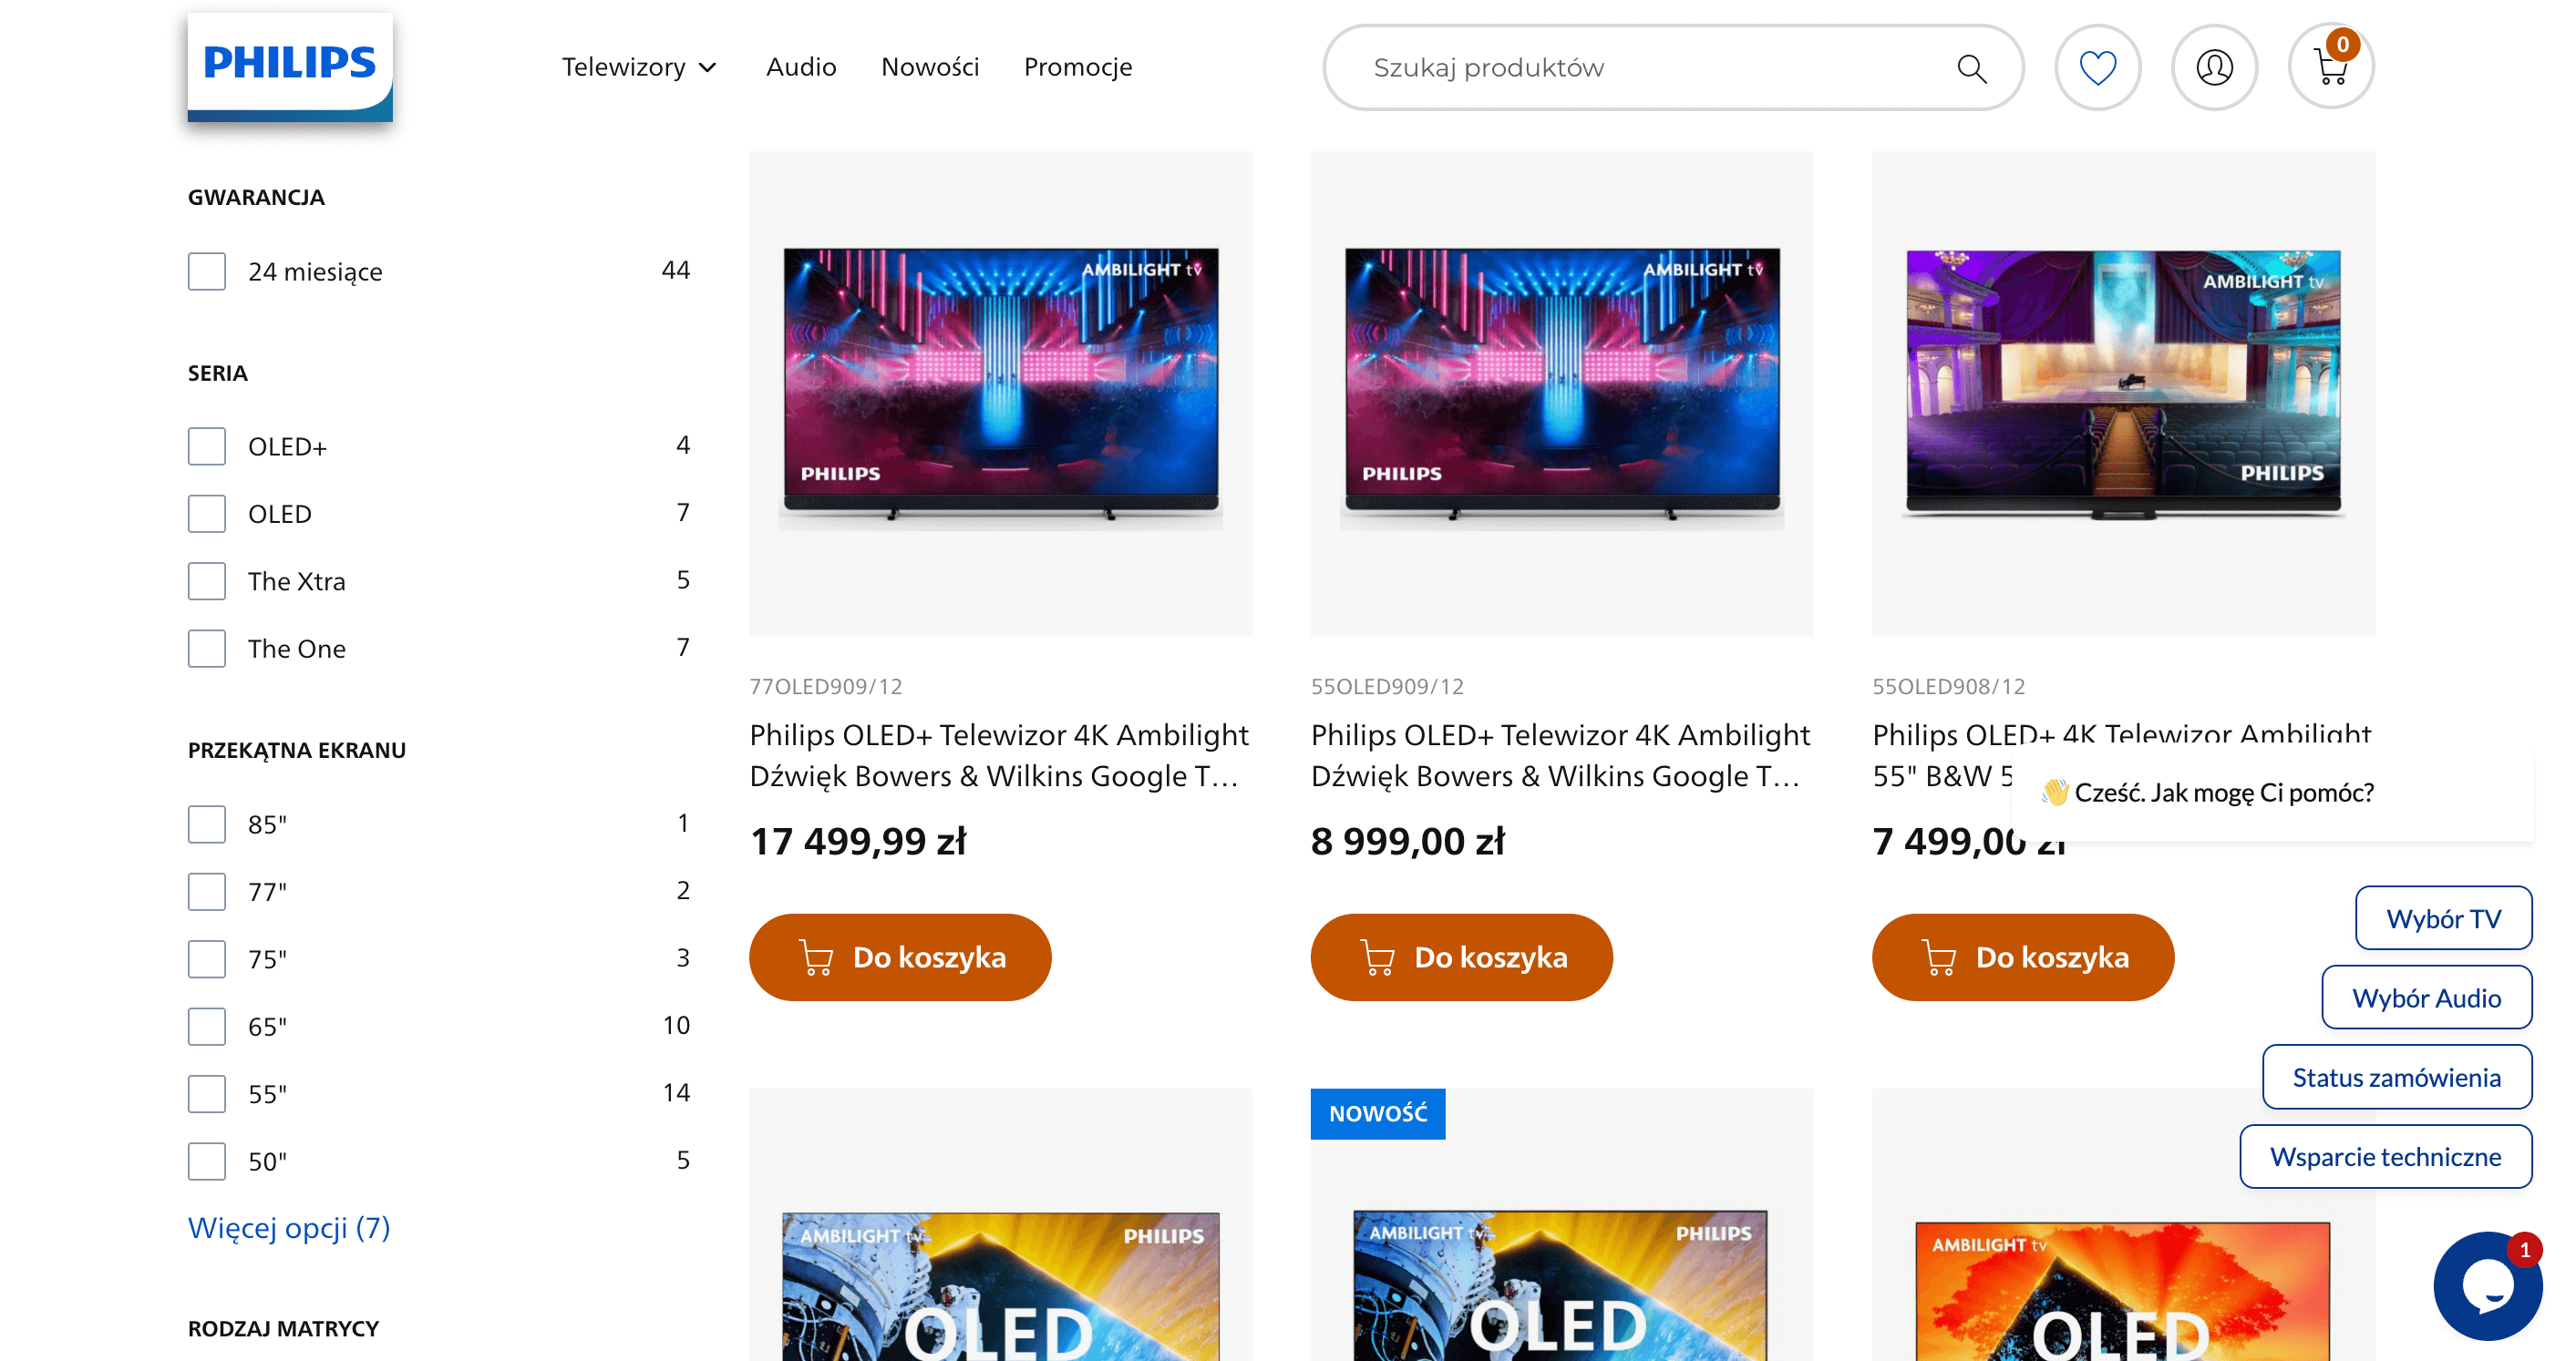The height and width of the screenshot is (1361, 2576).
Task: Expand the Telewizory dropdown menu
Action: pos(639,67)
